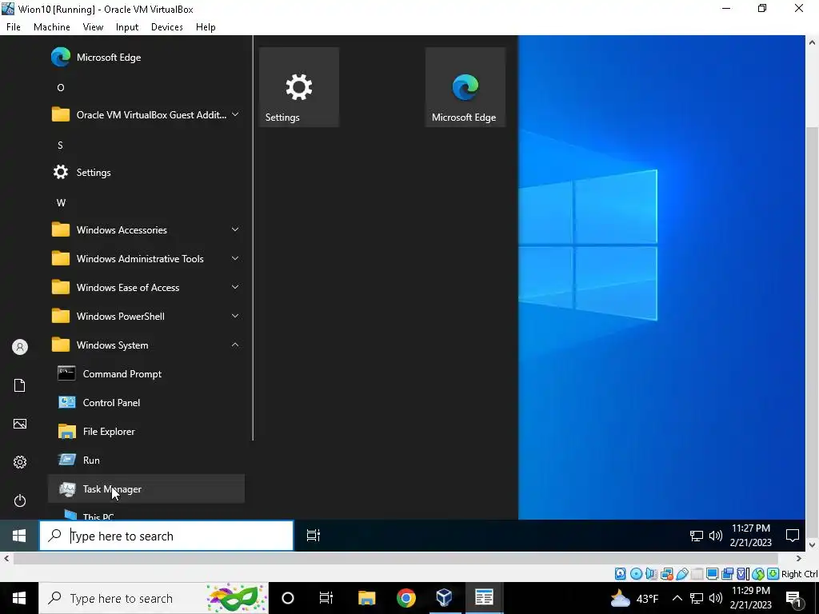Image resolution: width=819 pixels, height=614 pixels.
Task: Click the guest VM Start button
Action: [19, 536]
